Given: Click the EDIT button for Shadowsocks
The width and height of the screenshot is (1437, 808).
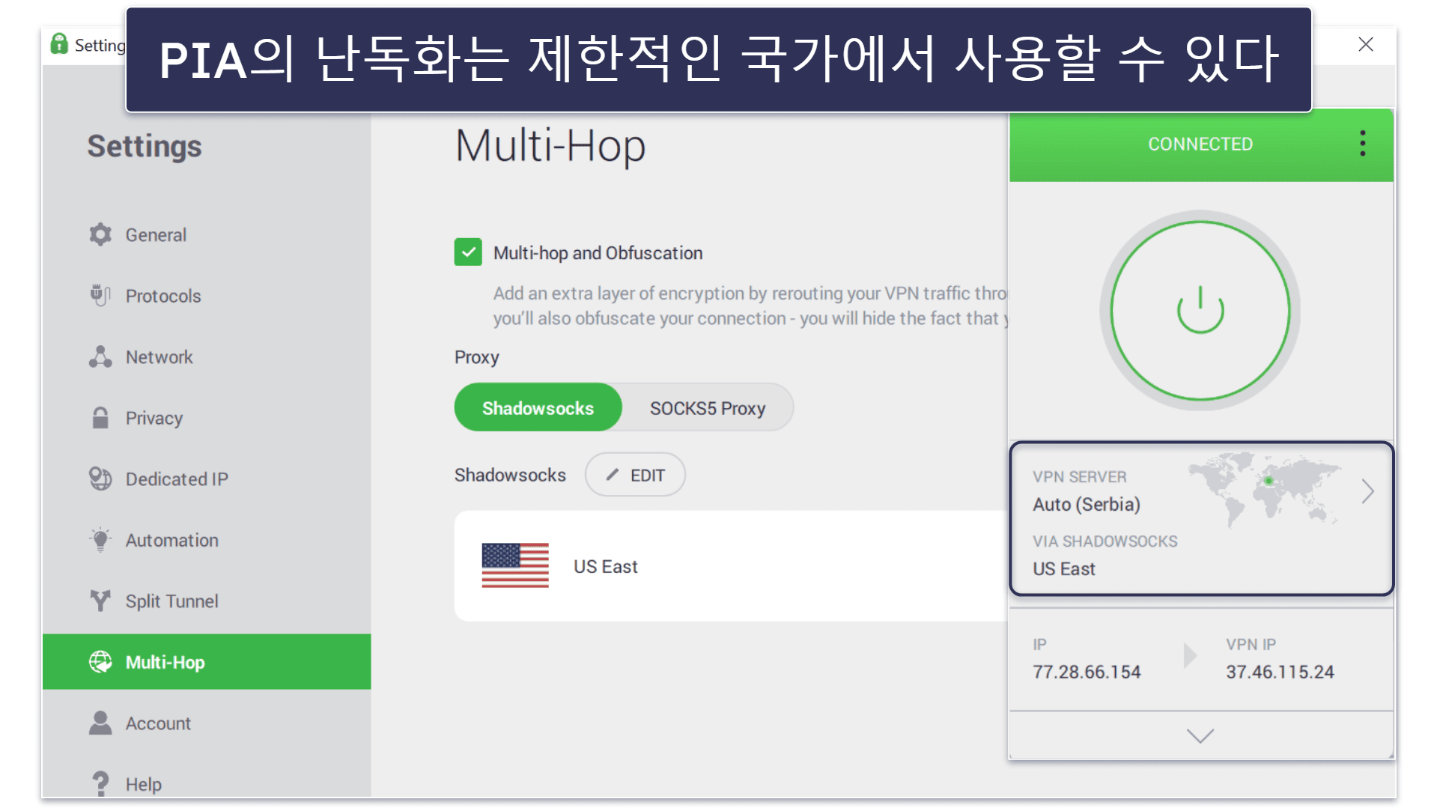Looking at the screenshot, I should (635, 475).
